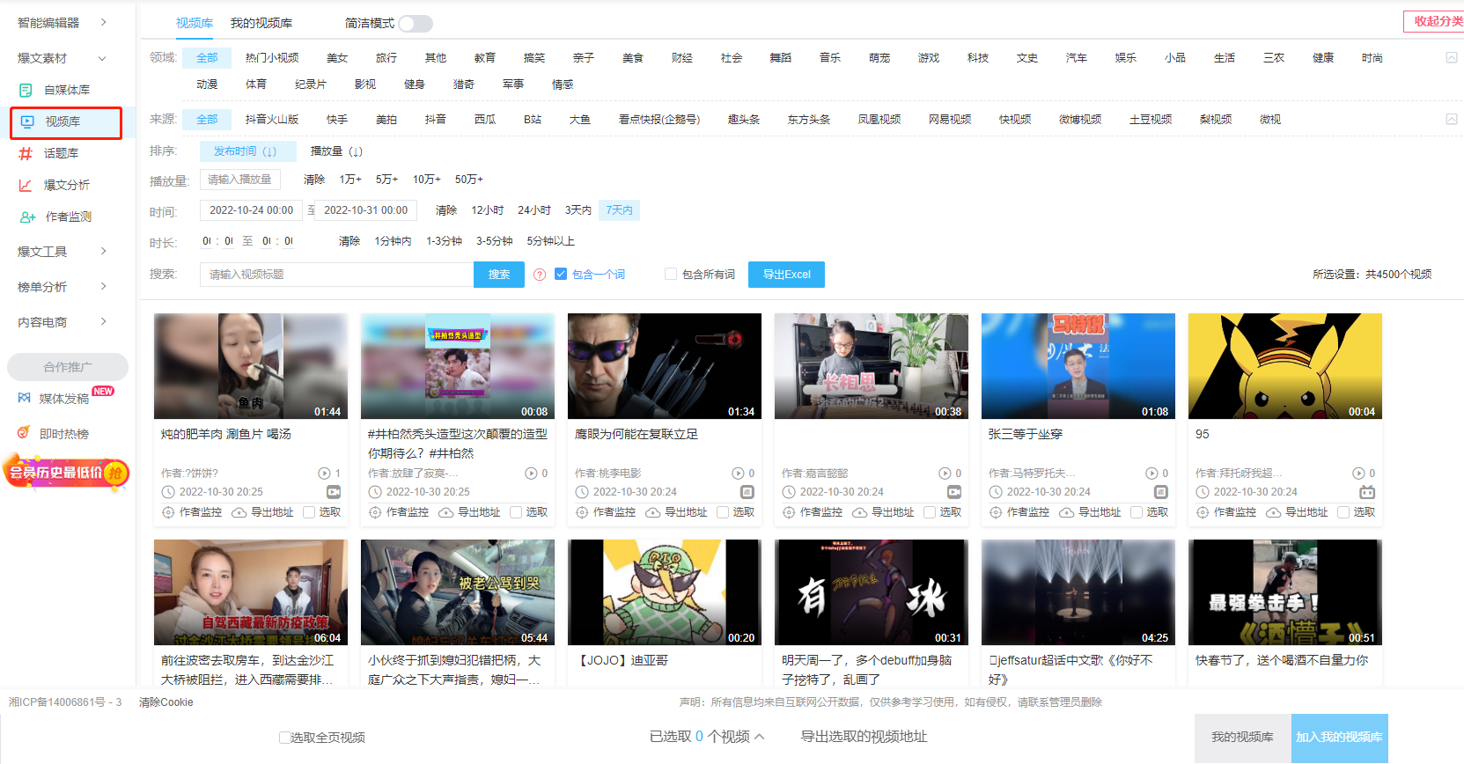
Task: Click the 我的视频库 bottom button
Action: (1242, 738)
